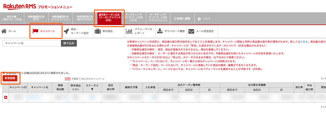
Task: Open 広告購入履歴 tab
Action: tap(182, 18)
